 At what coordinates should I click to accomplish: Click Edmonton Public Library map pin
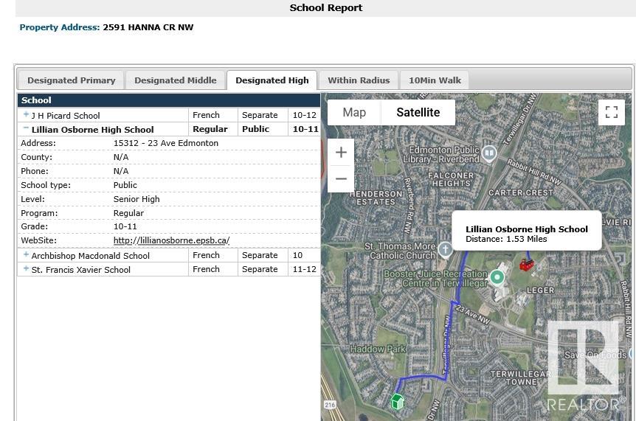pyautogui.click(x=490, y=154)
